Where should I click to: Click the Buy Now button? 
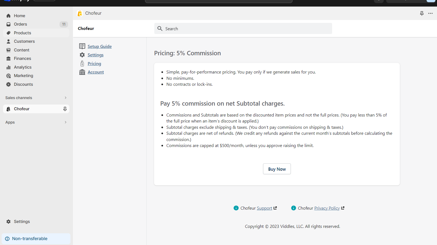[277, 169]
